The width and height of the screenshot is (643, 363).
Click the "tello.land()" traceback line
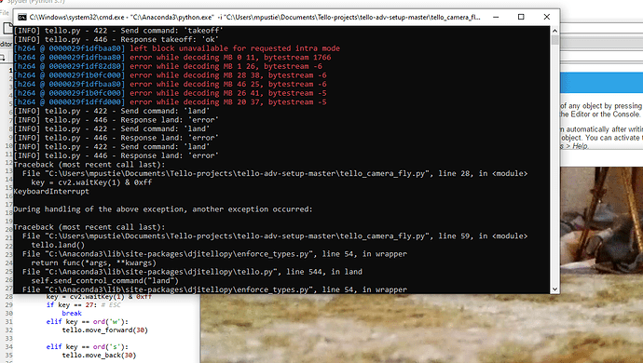58,245
